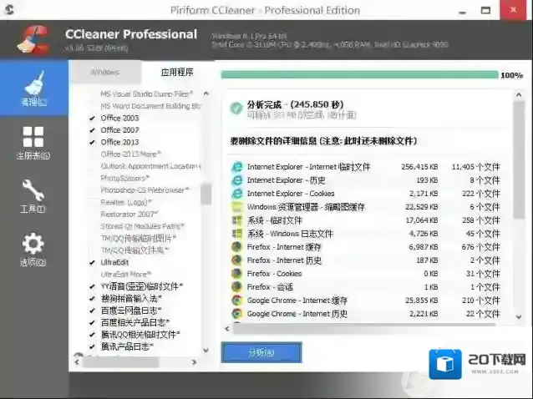Viewport: 533px width, 399px height.
Task: Uncheck Office 2003 checkbox
Action: pos(92,119)
